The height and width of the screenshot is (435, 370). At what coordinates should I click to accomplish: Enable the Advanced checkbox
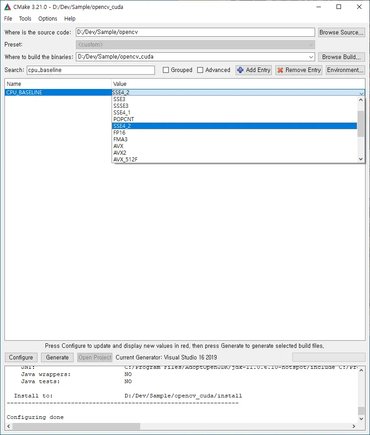coord(200,70)
